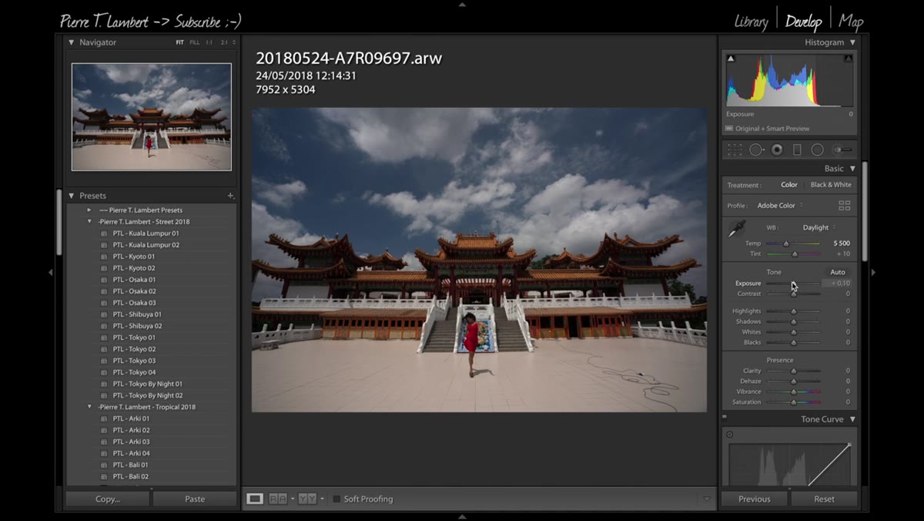This screenshot has height=521, width=924.
Task: Click the Exposure value field +0,10
Action: pyautogui.click(x=836, y=283)
